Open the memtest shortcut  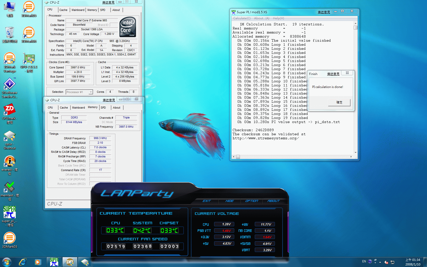10,191
